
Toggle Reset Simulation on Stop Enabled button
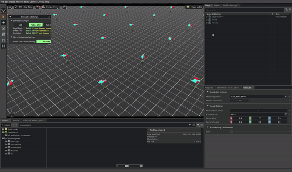coord(43,41)
